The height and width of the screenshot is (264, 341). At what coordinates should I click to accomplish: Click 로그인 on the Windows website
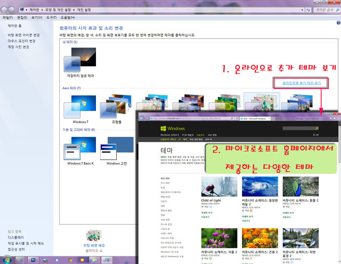click(316, 135)
